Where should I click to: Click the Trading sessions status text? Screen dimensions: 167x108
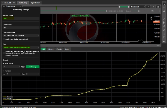pos(19,107)
